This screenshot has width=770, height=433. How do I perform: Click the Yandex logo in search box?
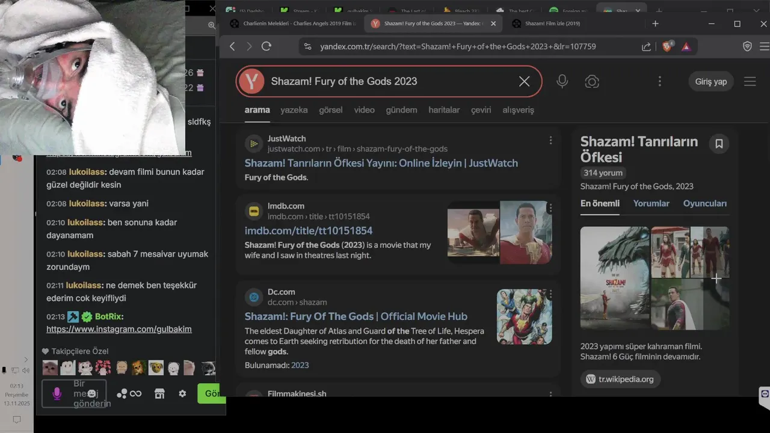[251, 81]
